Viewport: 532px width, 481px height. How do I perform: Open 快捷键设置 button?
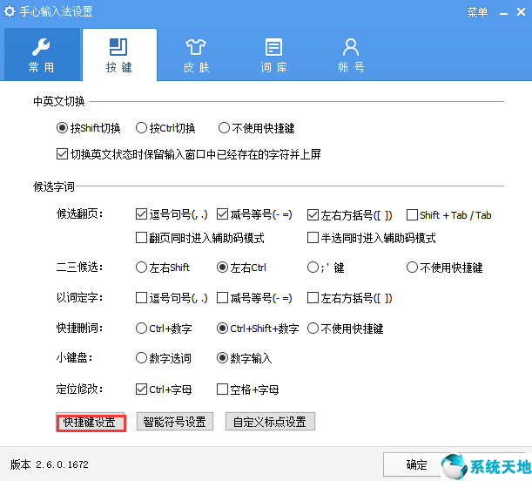click(91, 422)
